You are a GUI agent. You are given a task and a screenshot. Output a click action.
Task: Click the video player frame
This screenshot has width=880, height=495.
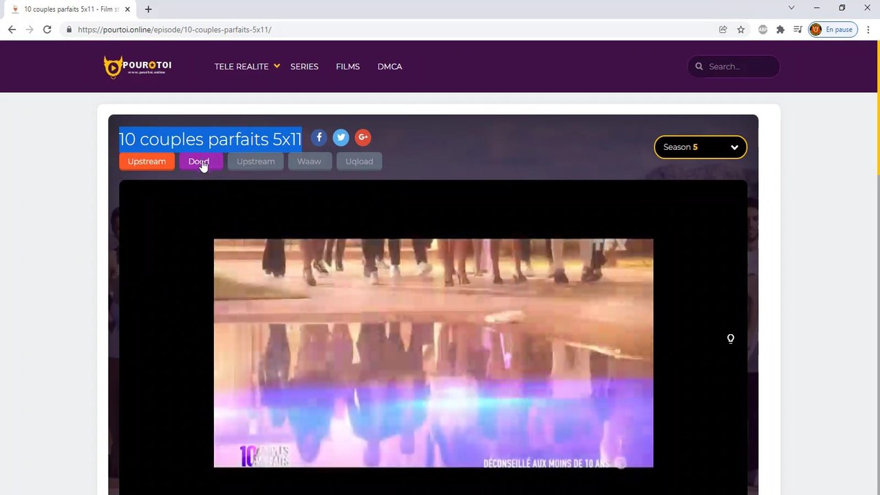pyautogui.click(x=433, y=337)
